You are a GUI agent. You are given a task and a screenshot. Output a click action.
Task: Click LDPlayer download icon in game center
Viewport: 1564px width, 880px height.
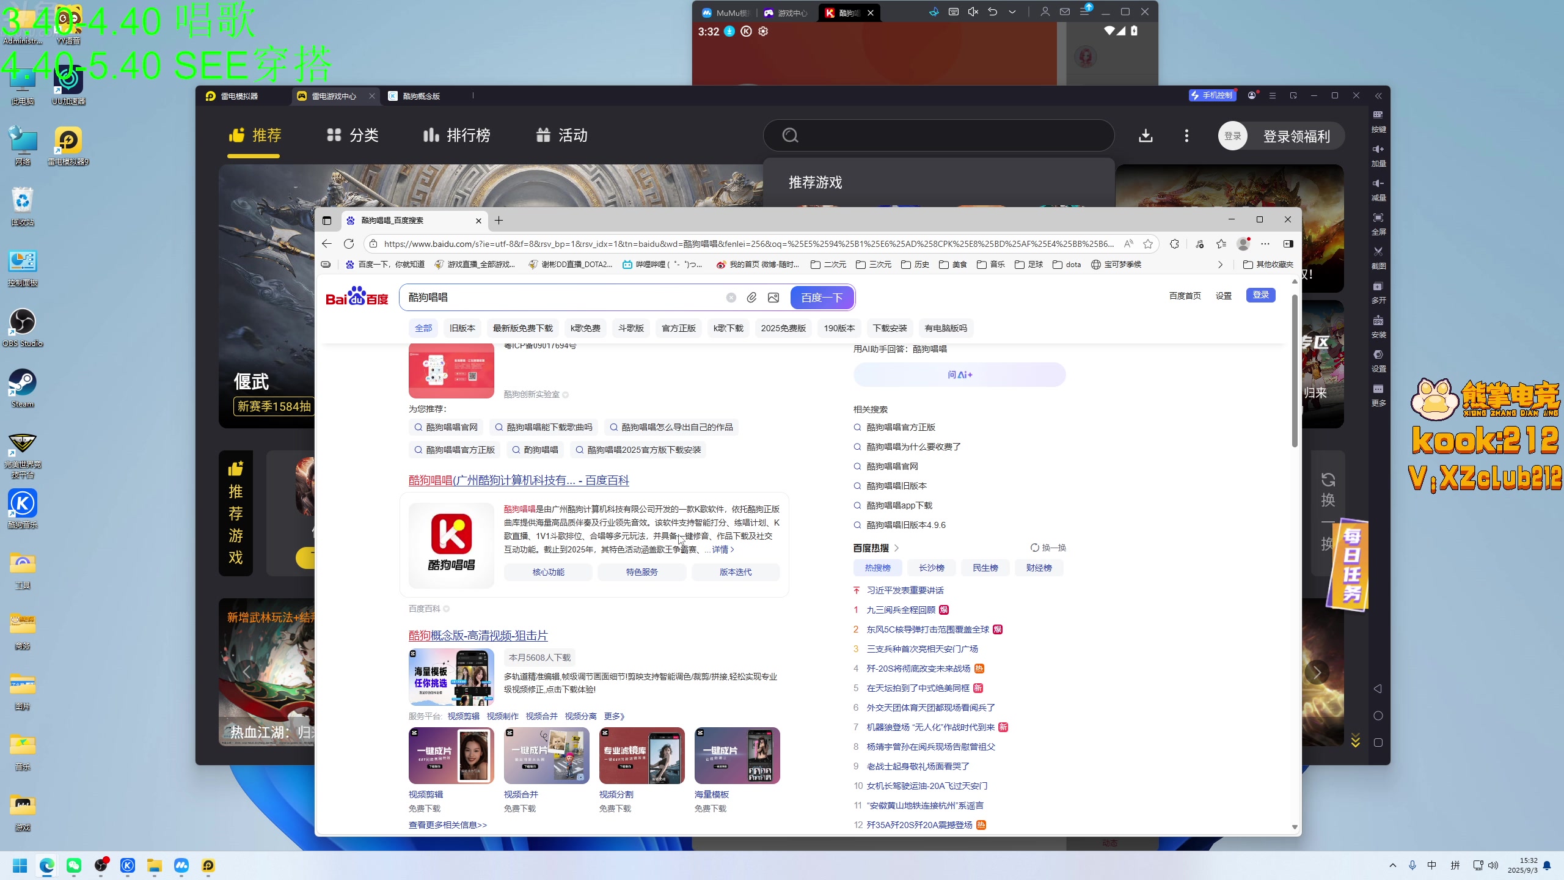[x=1146, y=136]
